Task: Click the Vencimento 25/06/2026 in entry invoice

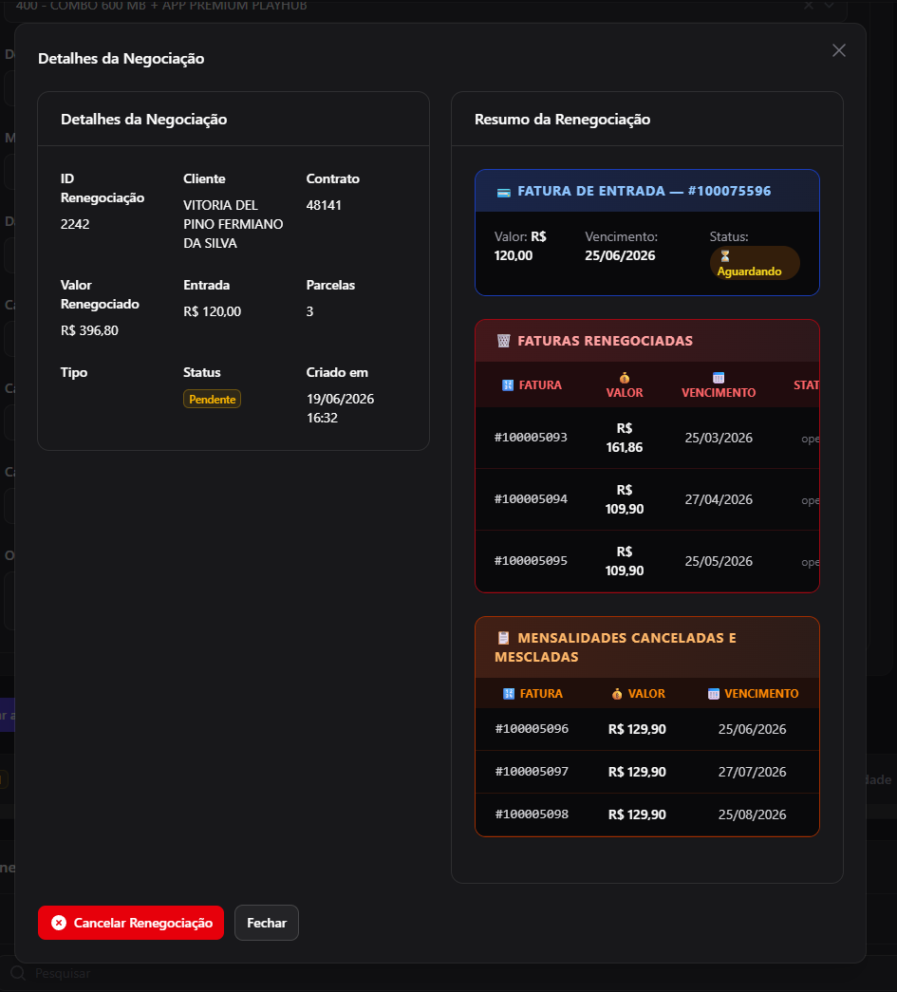Action: pyautogui.click(x=620, y=255)
